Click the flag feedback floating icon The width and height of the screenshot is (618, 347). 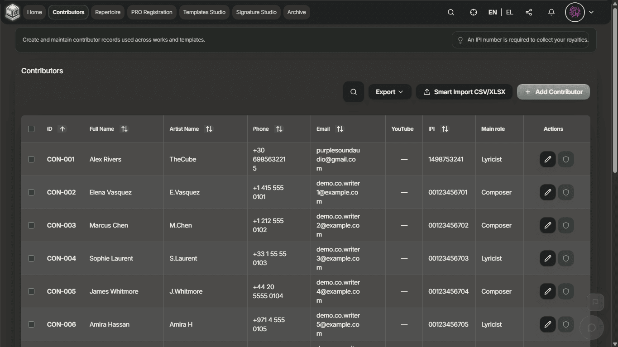point(595,302)
